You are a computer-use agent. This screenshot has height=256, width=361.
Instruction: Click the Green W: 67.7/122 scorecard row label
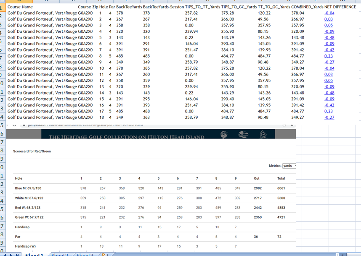coord(29,217)
